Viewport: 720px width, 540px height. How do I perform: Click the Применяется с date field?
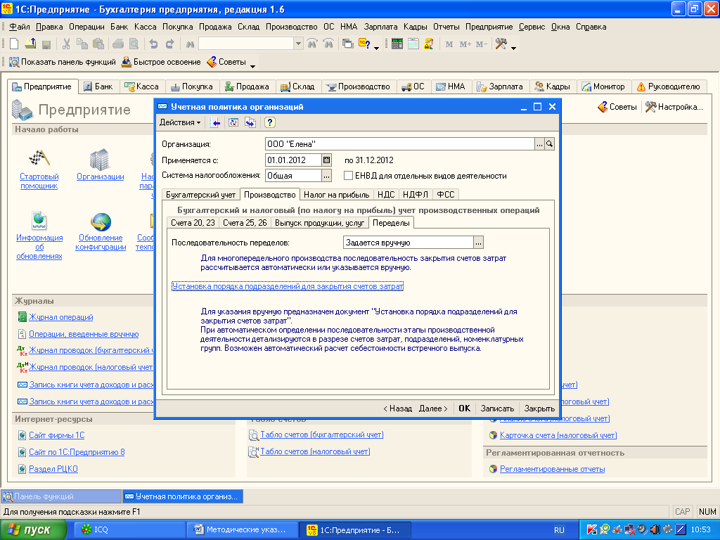[x=293, y=160]
